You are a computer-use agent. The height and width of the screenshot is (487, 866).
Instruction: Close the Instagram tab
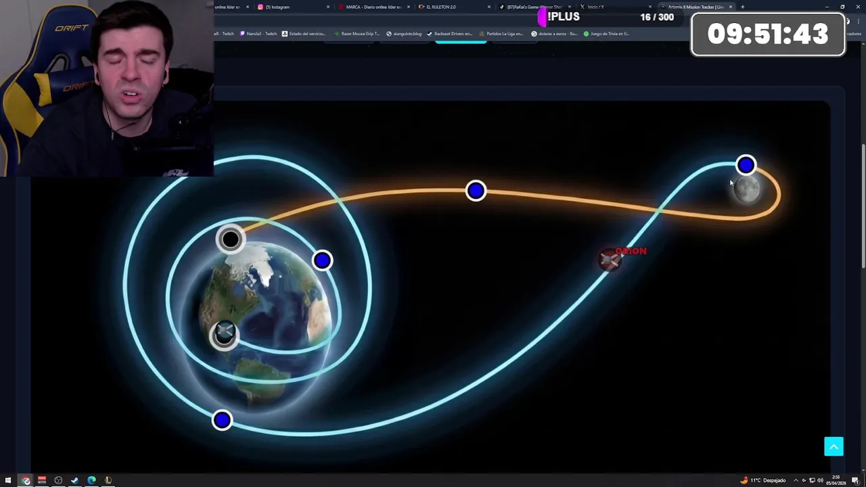328,7
